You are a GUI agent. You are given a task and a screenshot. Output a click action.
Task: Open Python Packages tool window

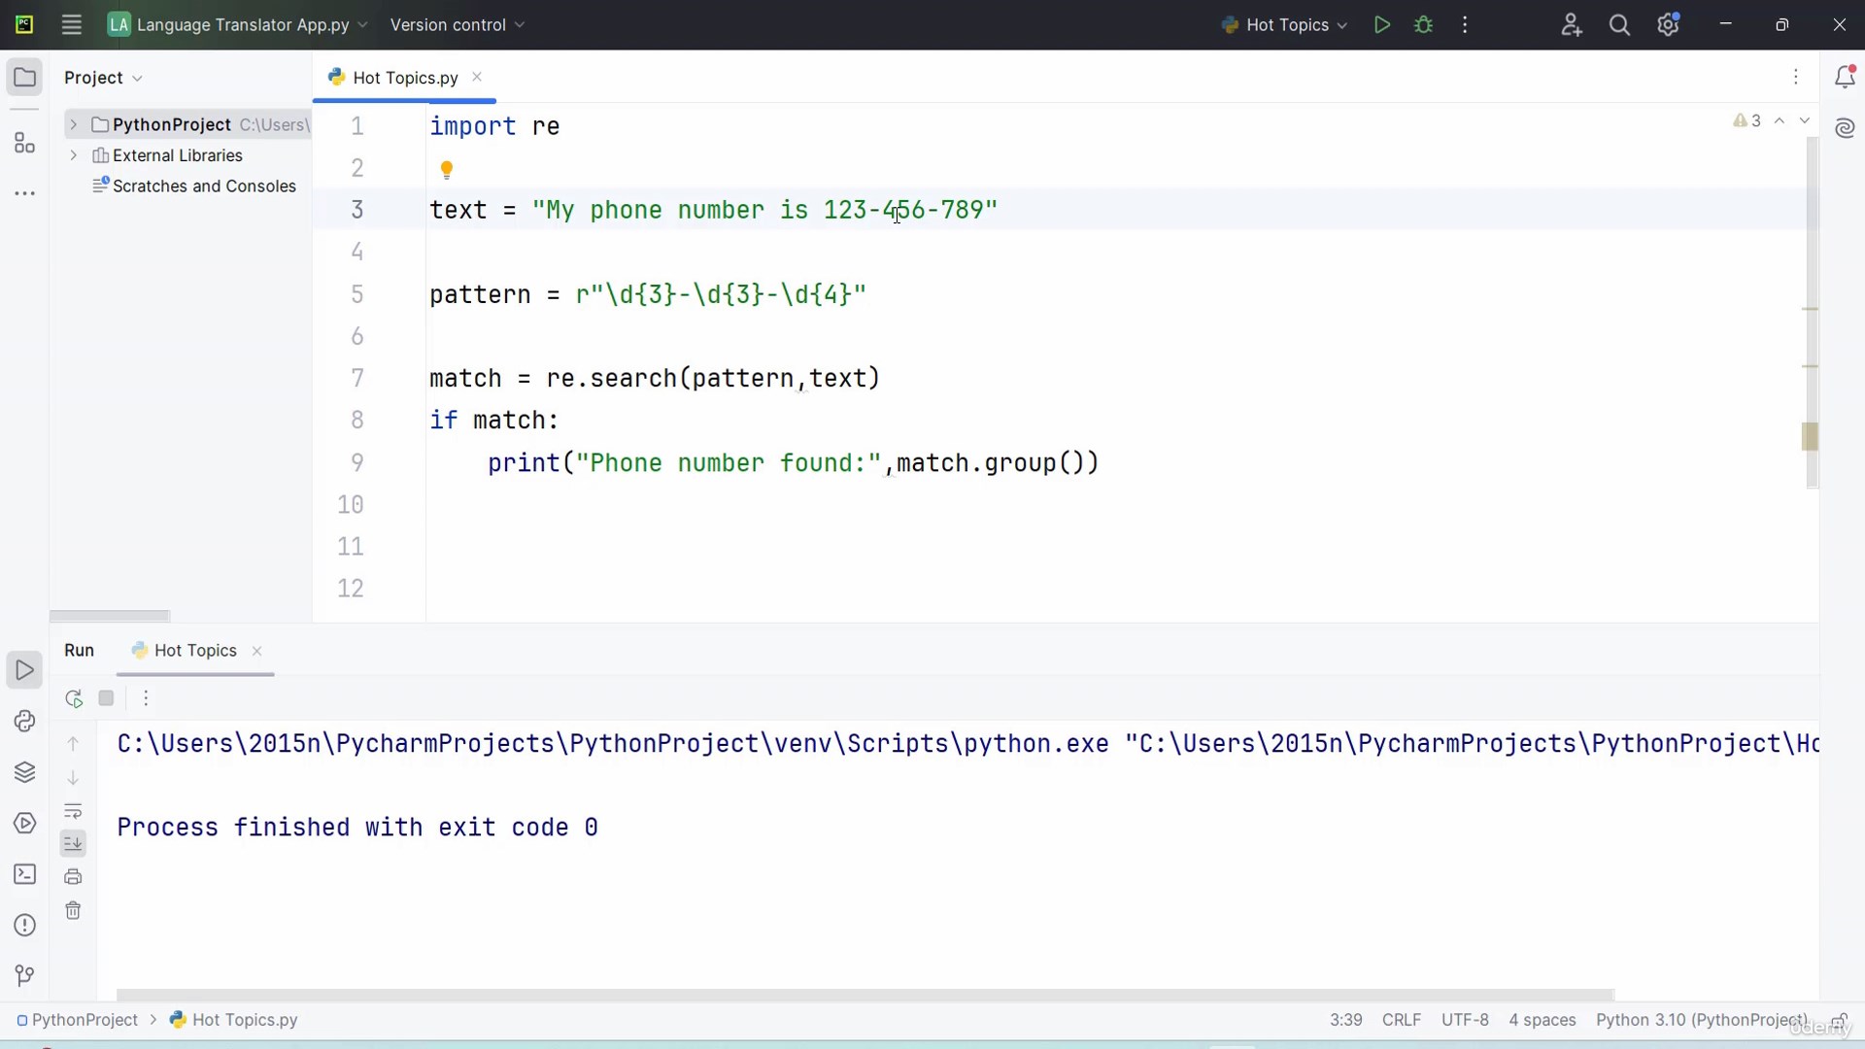click(x=25, y=772)
